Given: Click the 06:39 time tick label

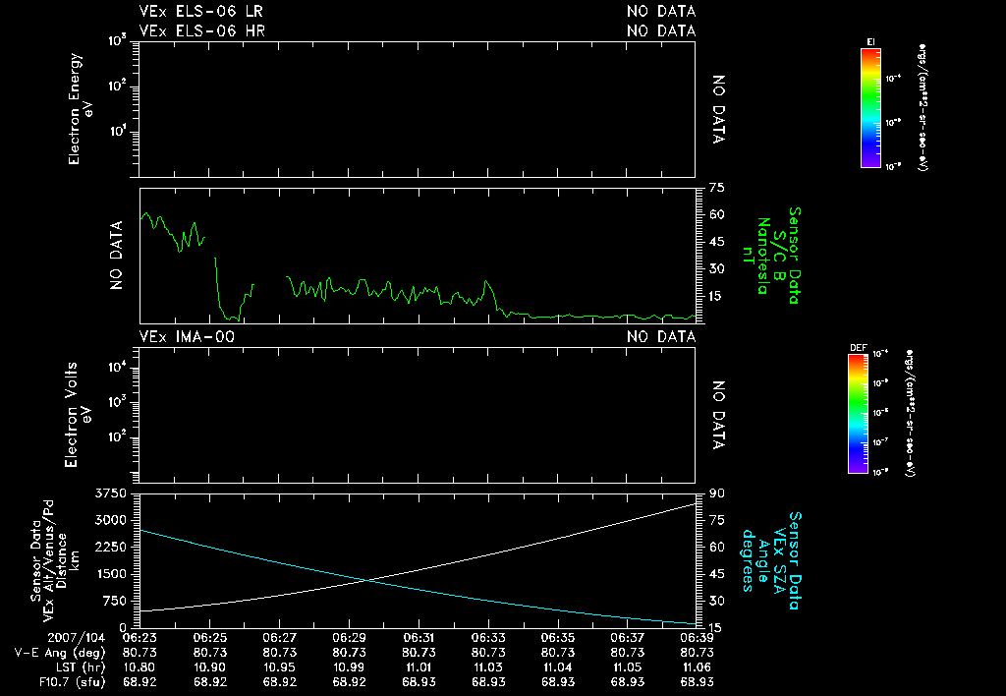Looking at the screenshot, I should [697, 638].
